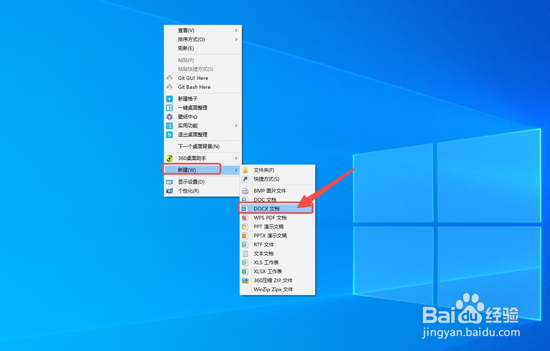Create a new WPS PDF 文档

(277, 218)
